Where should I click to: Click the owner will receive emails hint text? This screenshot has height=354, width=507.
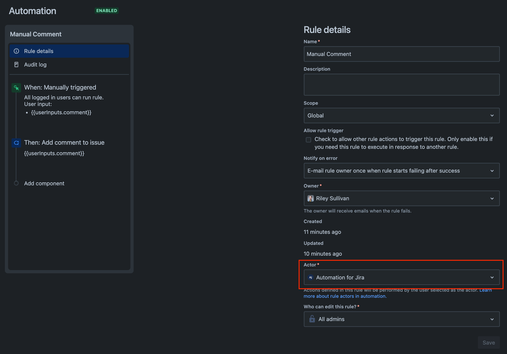click(x=357, y=211)
